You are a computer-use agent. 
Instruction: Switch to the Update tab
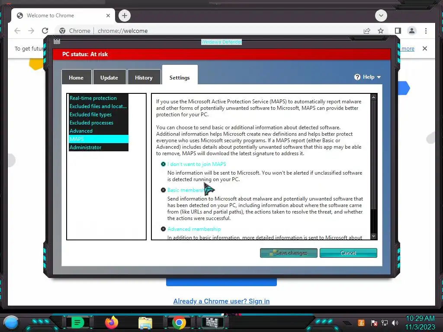point(109,77)
